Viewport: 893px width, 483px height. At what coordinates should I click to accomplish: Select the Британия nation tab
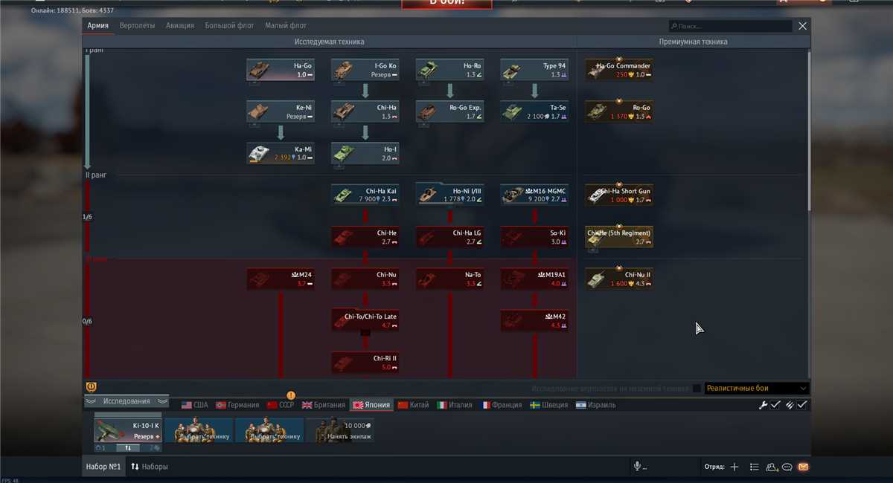324,405
